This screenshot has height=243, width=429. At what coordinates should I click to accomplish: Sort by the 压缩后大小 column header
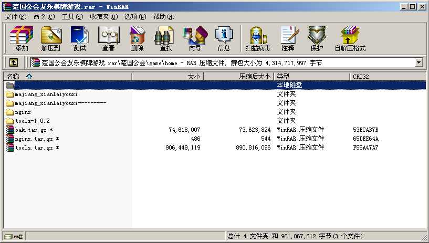point(239,77)
